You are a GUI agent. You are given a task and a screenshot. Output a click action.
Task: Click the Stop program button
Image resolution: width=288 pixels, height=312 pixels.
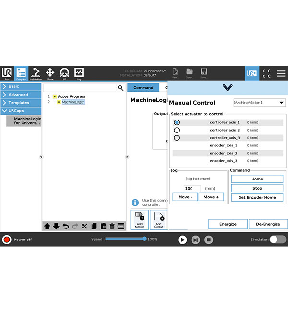coord(209,240)
